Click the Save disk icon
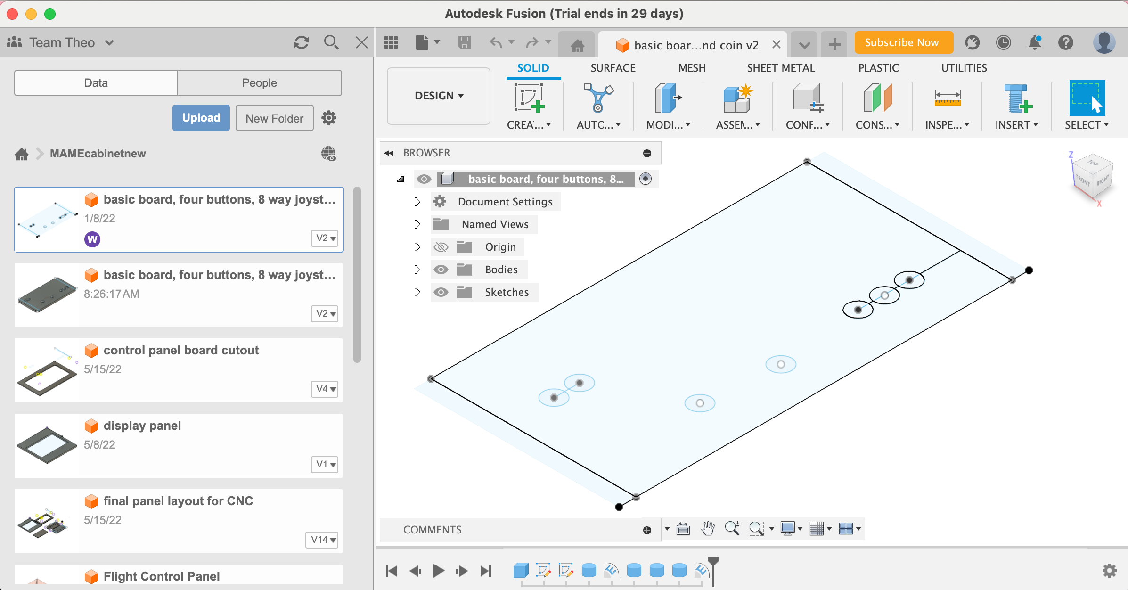This screenshot has height=590, width=1128. click(x=465, y=43)
